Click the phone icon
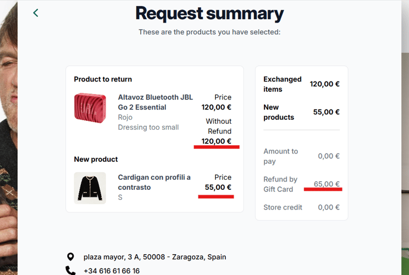 pos(71,271)
